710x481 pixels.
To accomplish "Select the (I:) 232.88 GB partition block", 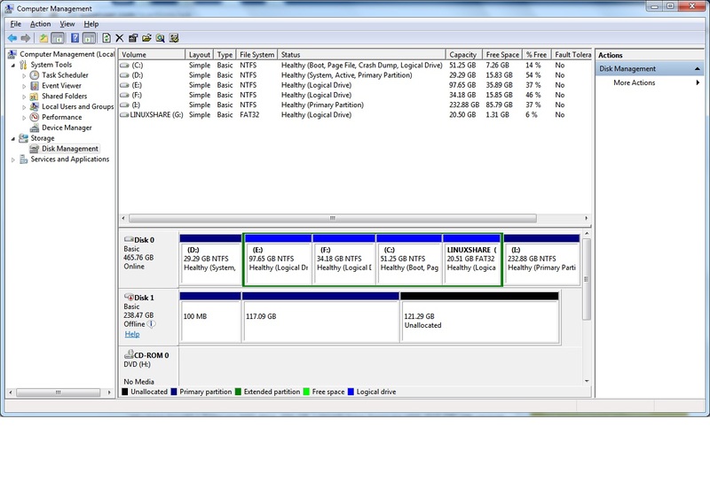I will point(541,260).
